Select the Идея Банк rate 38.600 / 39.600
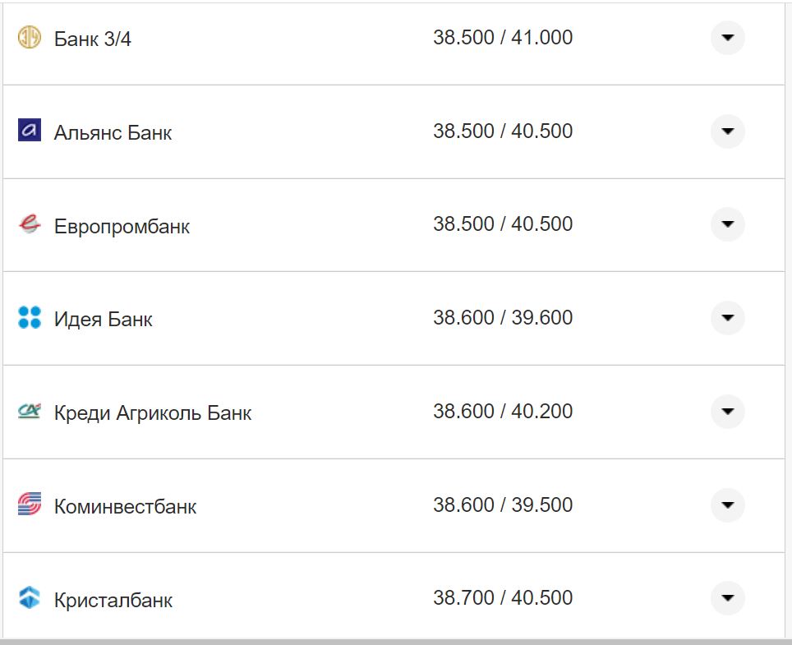Viewport: 792px width, 645px height. [x=503, y=318]
